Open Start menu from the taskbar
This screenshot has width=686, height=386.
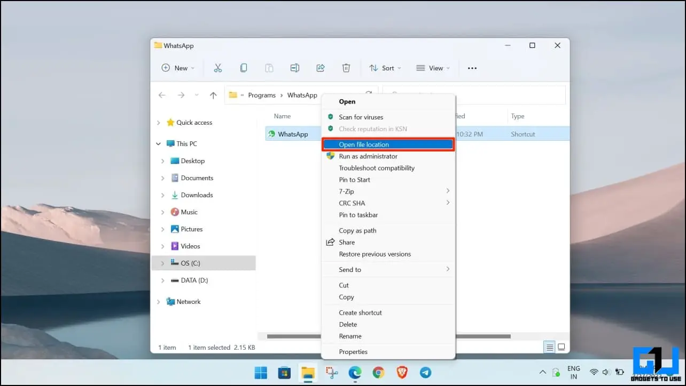click(x=261, y=372)
